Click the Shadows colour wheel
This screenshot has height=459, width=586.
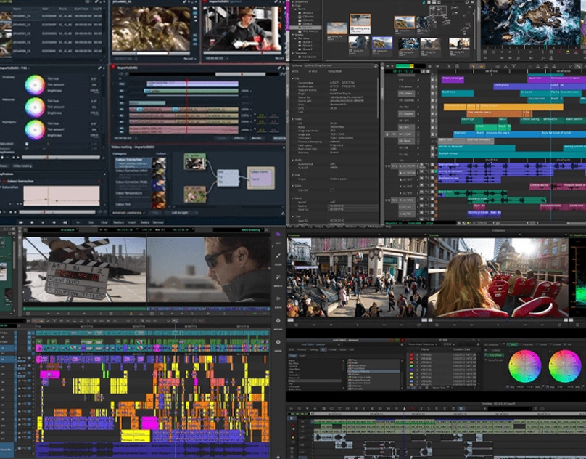point(35,85)
